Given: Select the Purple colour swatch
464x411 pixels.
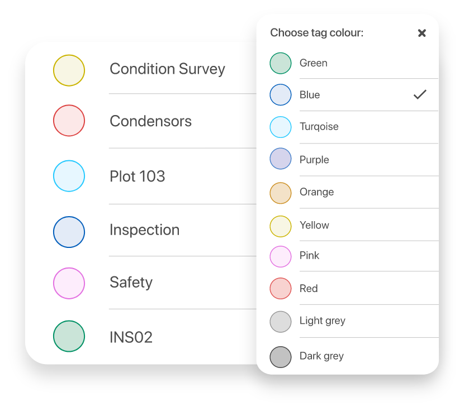Looking at the screenshot, I should tap(281, 159).
